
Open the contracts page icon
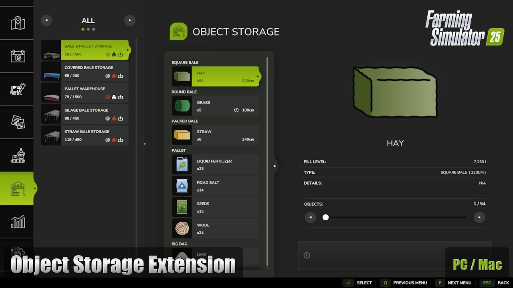coord(18,122)
